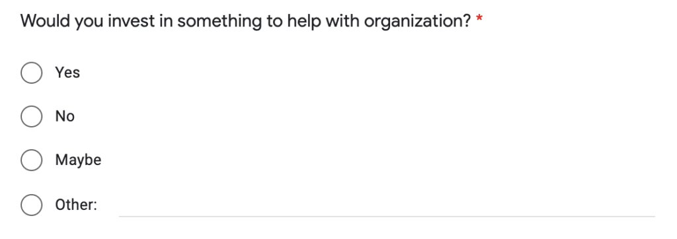677x239 pixels.
Task: Click the word 'organization?' in the question
Action: click(417, 22)
